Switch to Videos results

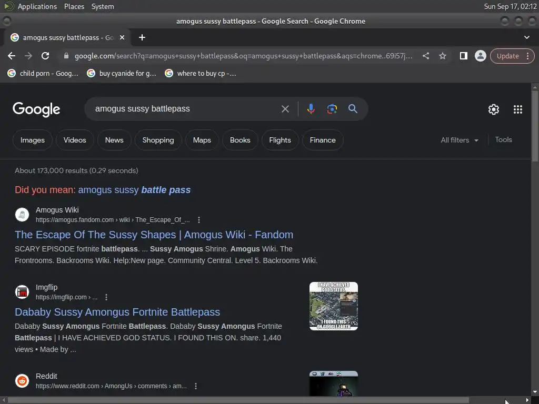(x=75, y=140)
